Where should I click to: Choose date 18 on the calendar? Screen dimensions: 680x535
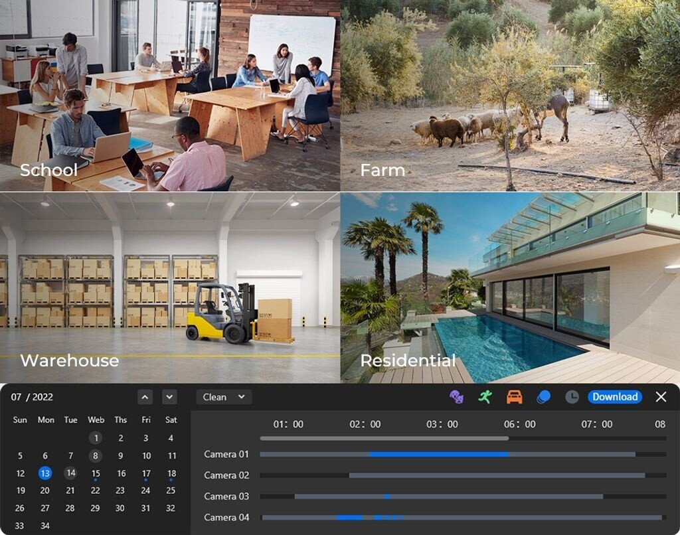171,473
